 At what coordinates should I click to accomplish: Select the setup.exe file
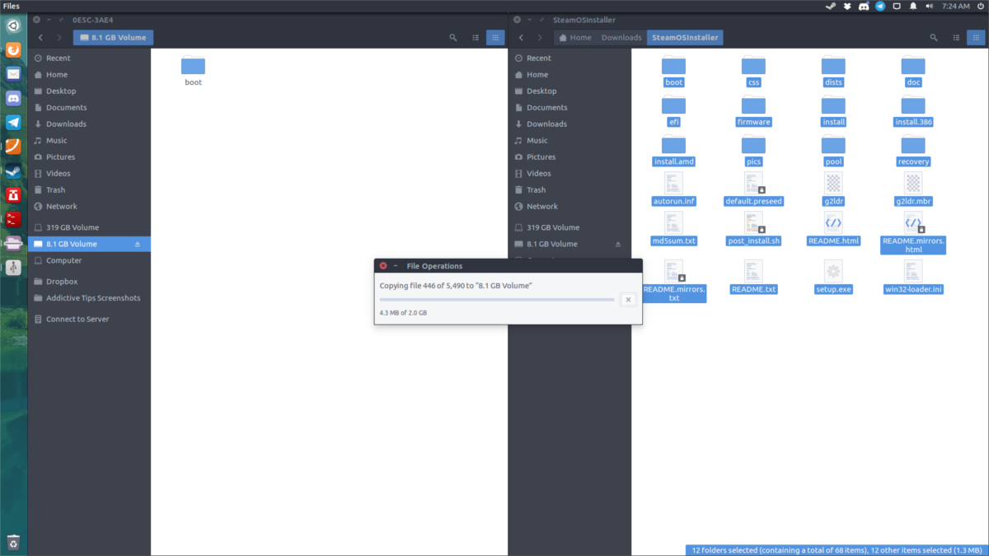coord(833,278)
